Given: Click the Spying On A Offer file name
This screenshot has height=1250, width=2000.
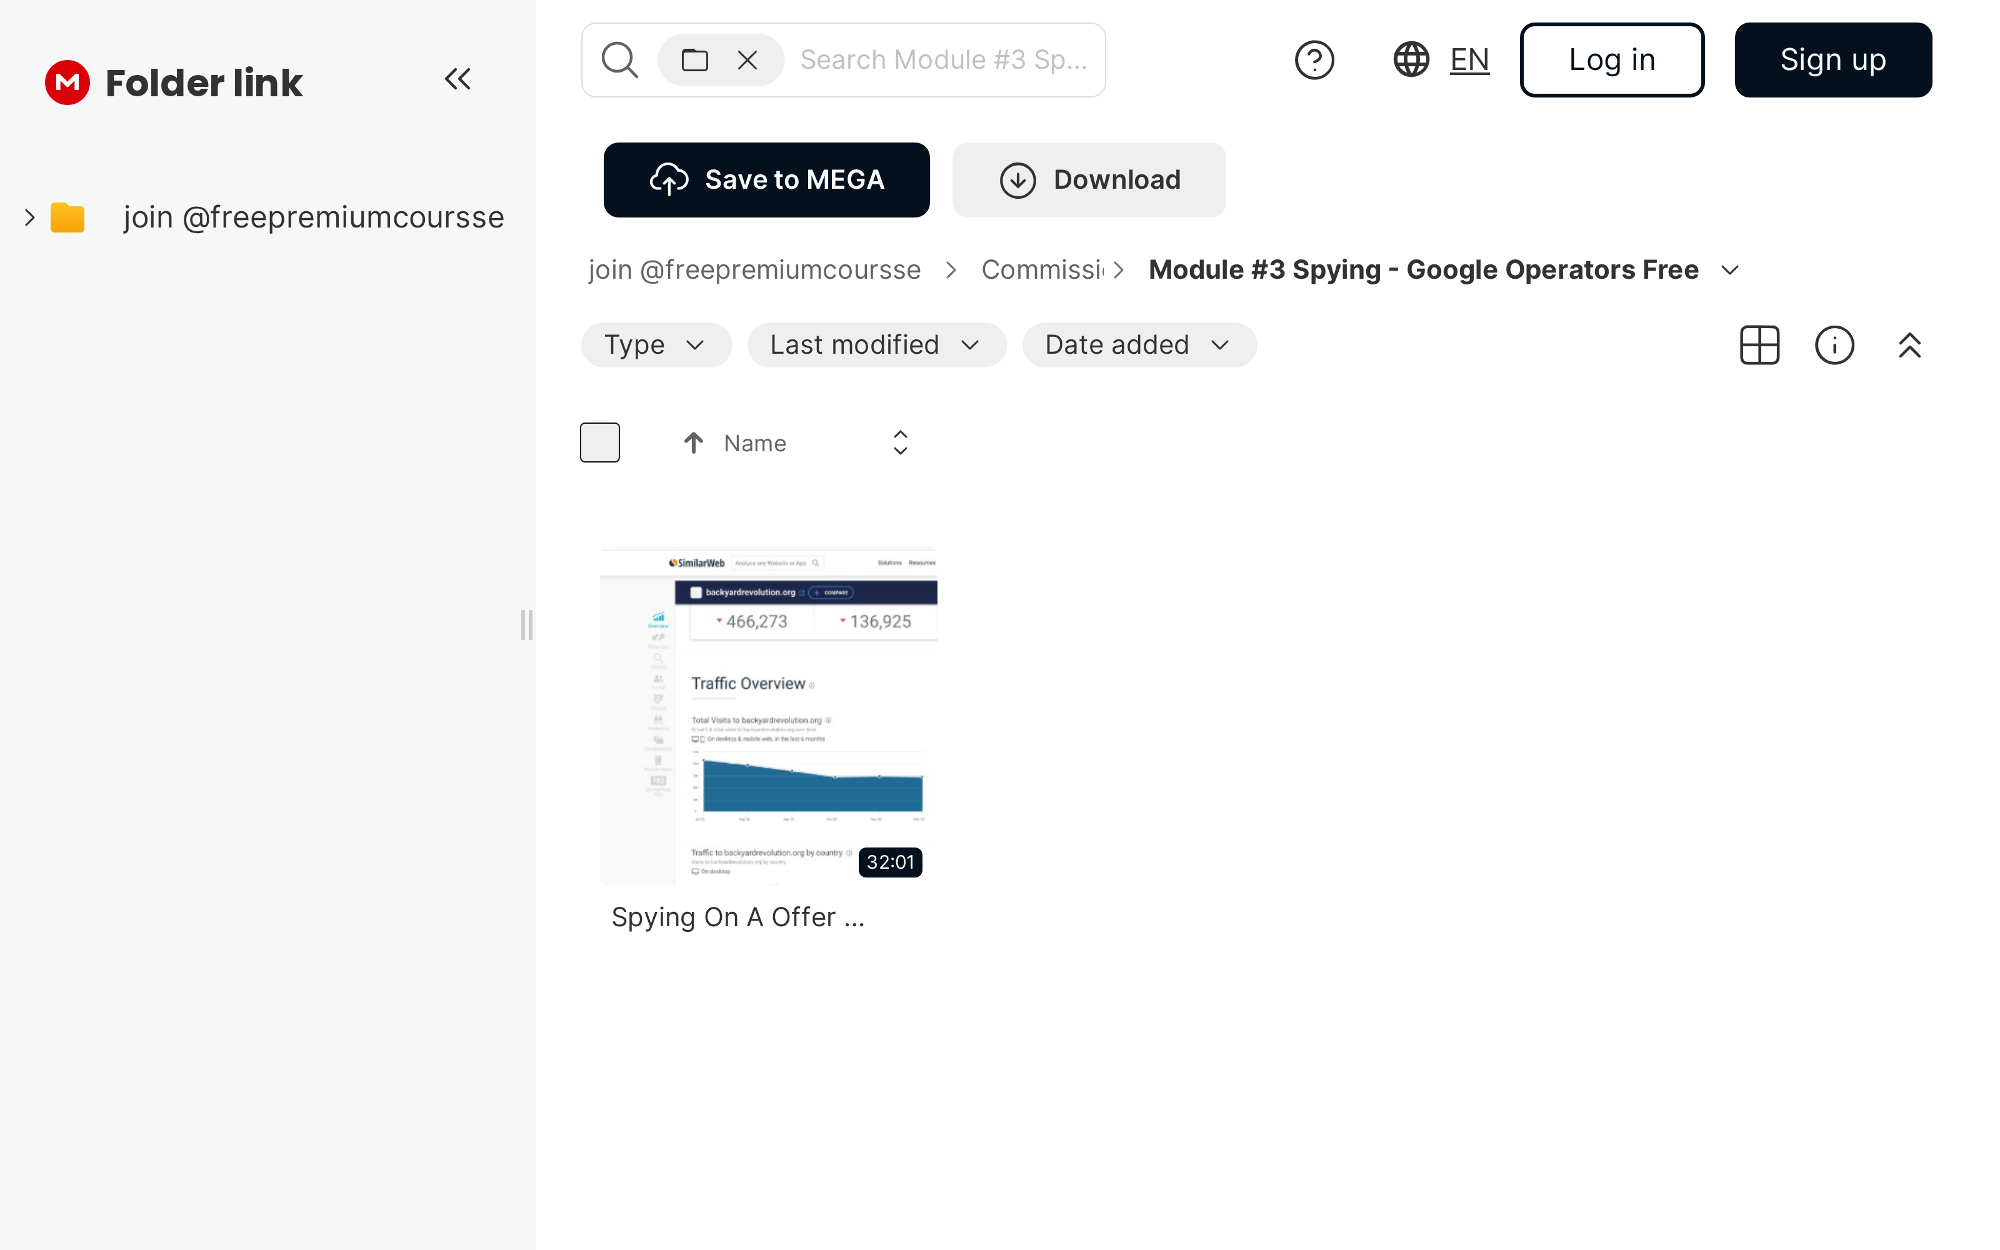Looking at the screenshot, I should [x=737, y=917].
